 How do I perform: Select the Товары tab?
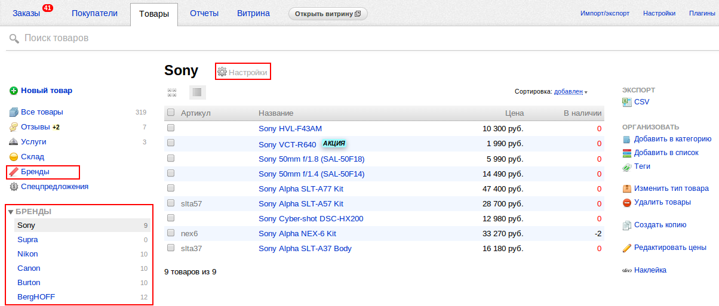click(x=153, y=14)
